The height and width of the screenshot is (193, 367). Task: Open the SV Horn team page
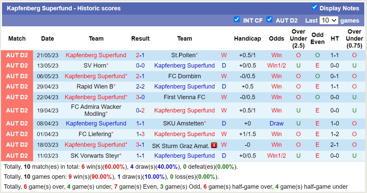click(96, 66)
